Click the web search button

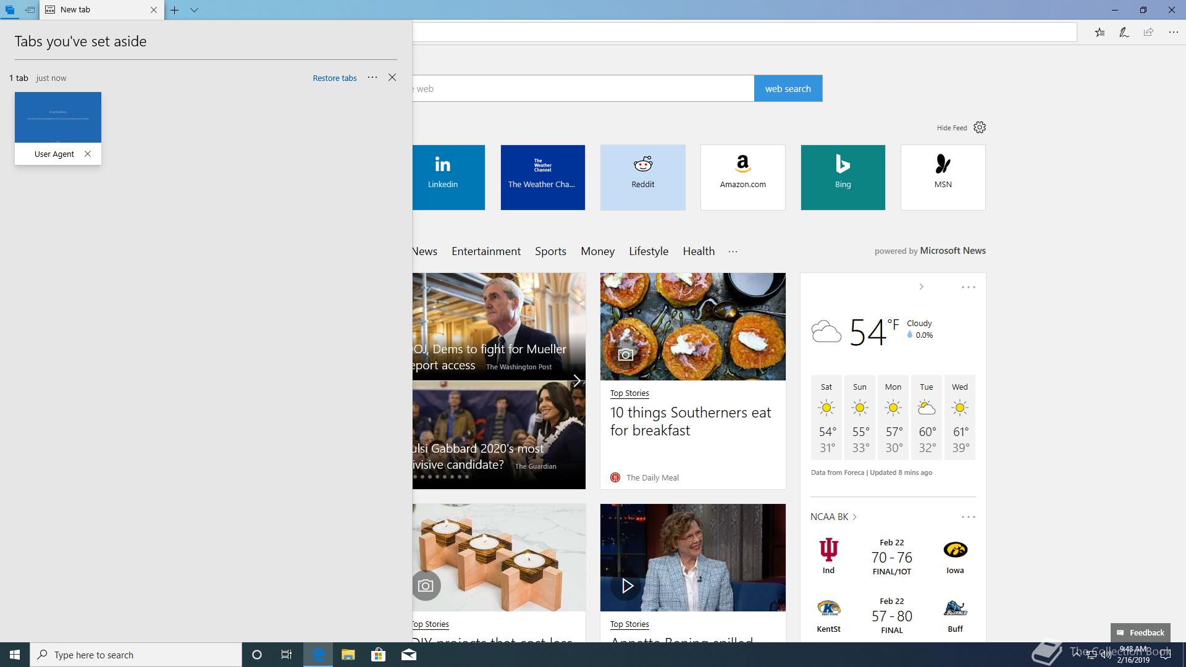(788, 88)
